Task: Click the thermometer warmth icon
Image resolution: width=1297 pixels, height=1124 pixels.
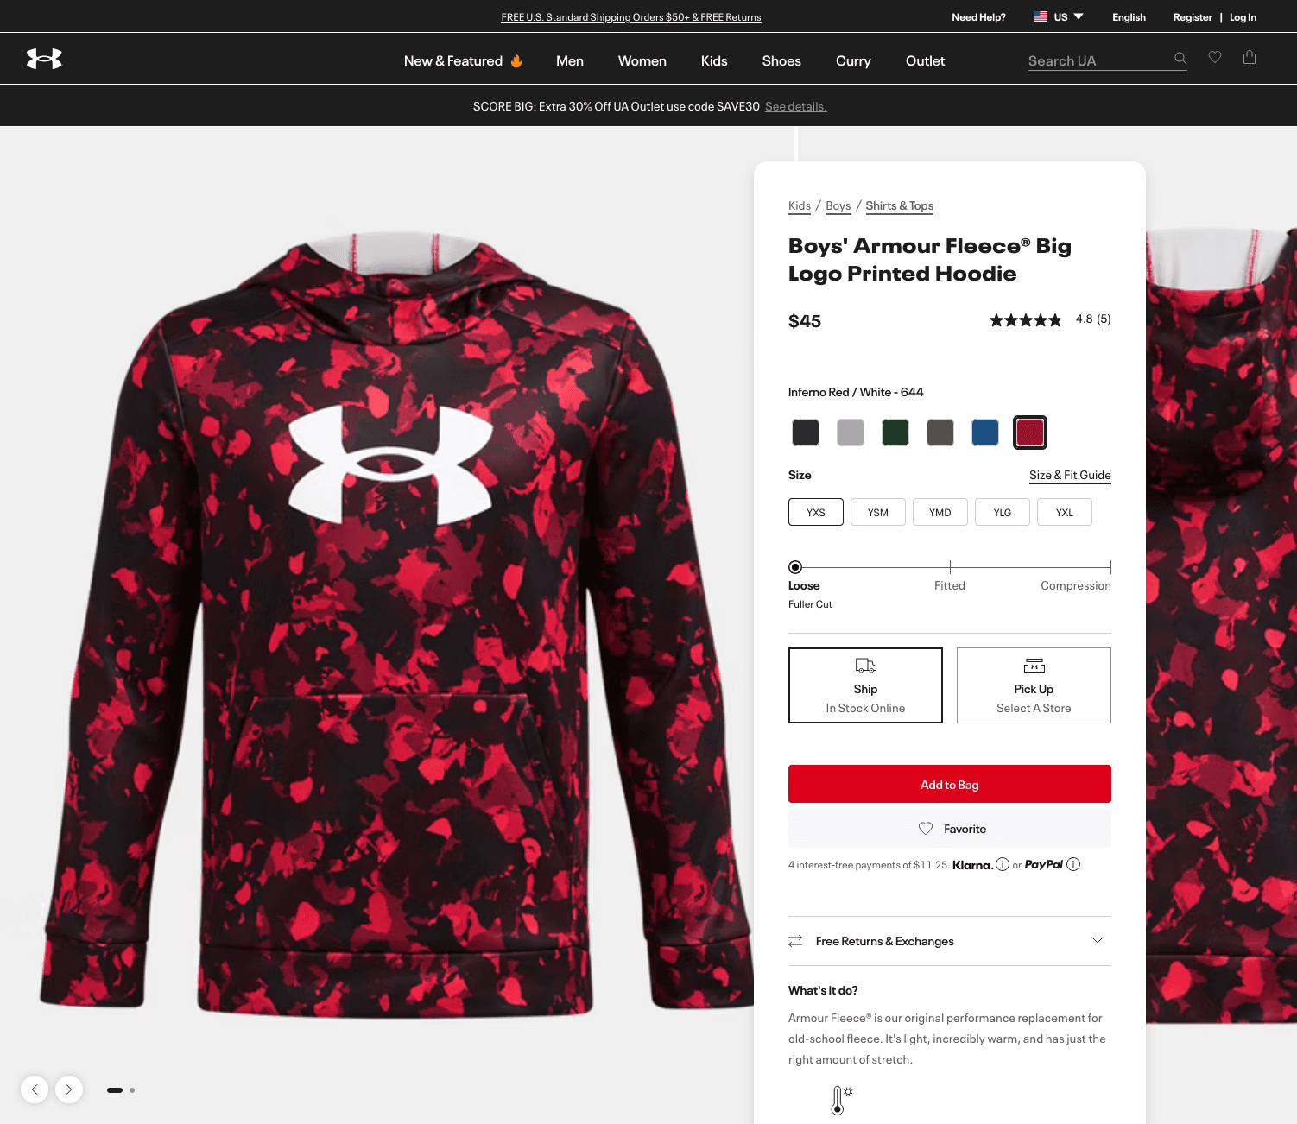Action: click(x=841, y=1101)
